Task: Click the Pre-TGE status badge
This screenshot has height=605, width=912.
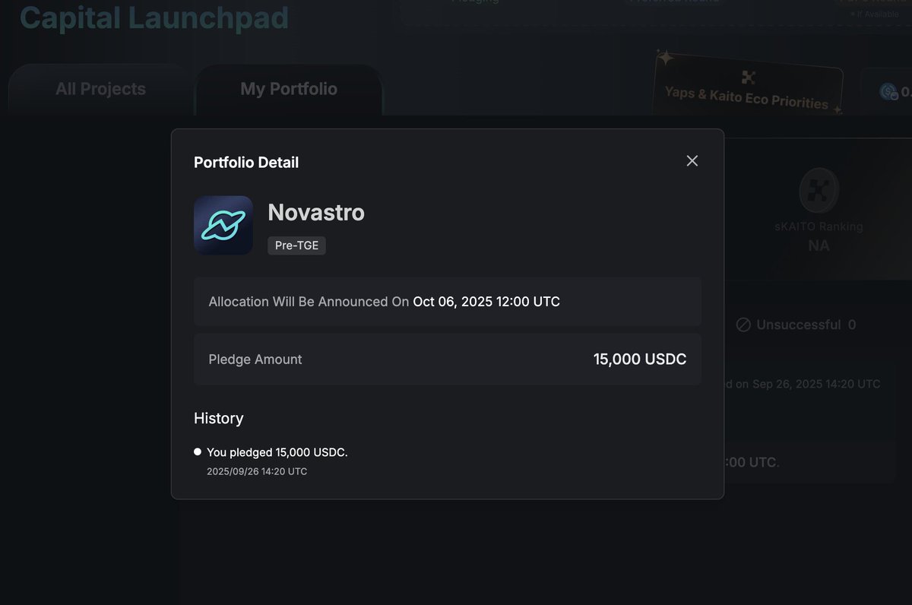Action: click(296, 245)
